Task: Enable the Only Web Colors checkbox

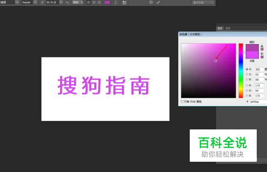Action: (x=182, y=102)
